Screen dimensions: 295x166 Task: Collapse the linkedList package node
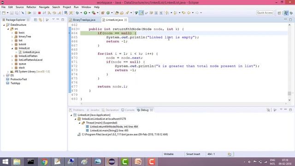12,48
